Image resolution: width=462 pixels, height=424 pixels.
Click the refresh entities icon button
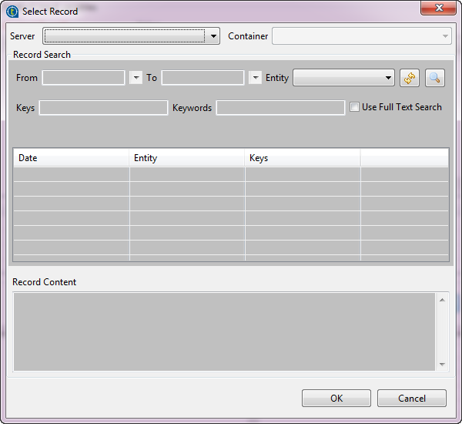(x=410, y=78)
